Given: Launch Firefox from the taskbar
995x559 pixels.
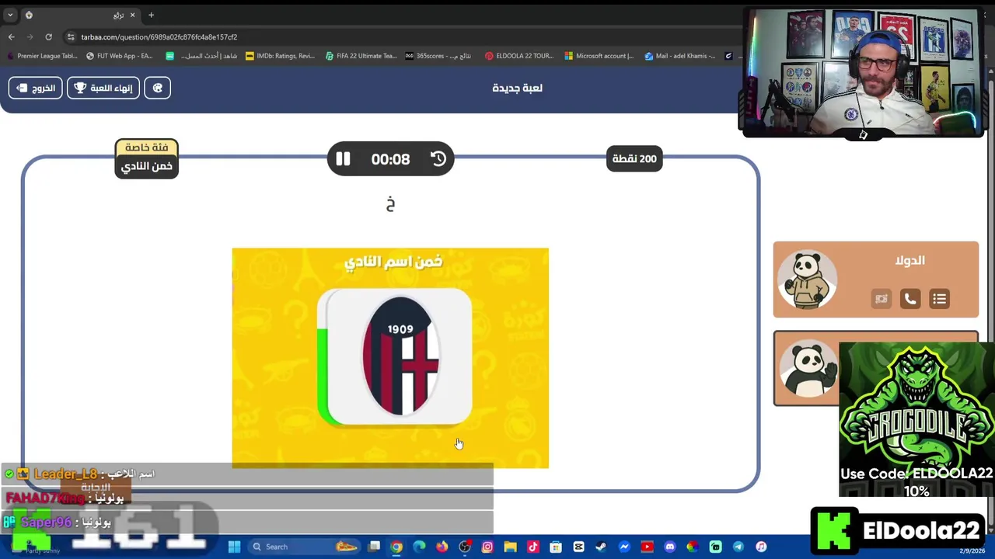Looking at the screenshot, I should [x=442, y=547].
